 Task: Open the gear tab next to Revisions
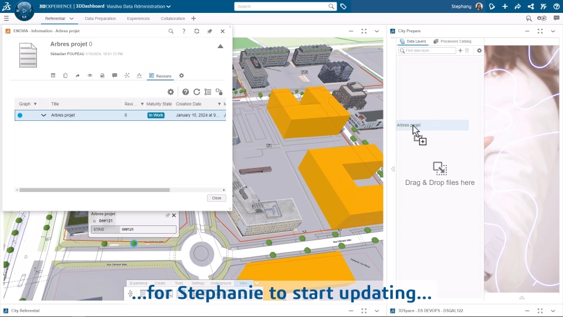click(x=182, y=76)
